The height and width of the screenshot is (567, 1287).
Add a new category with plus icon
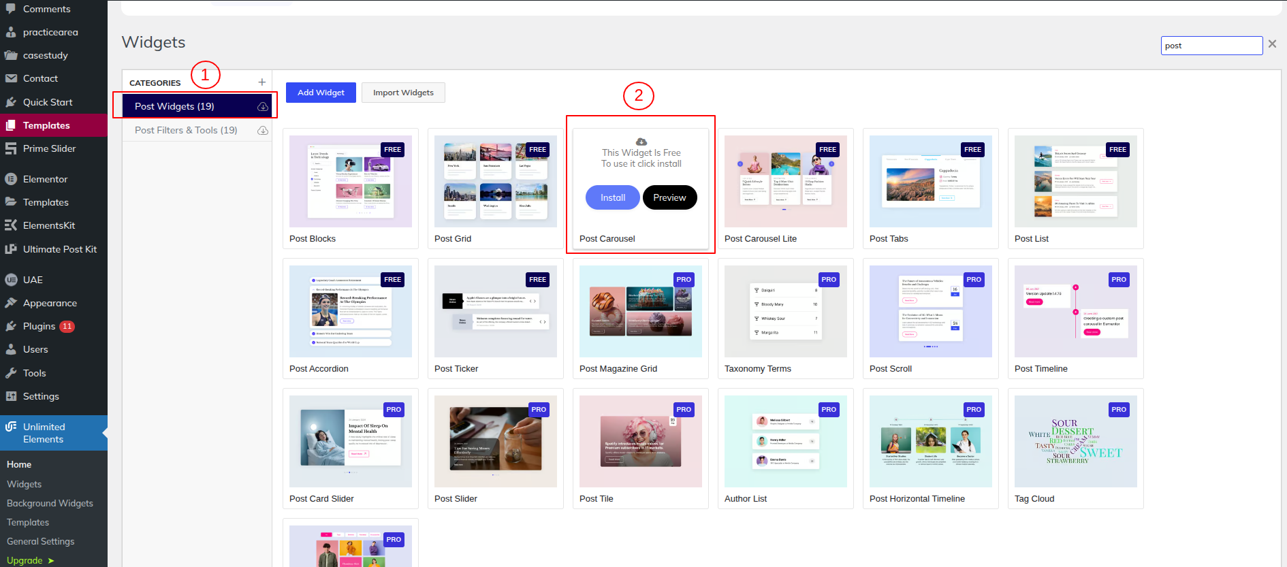coord(262,82)
